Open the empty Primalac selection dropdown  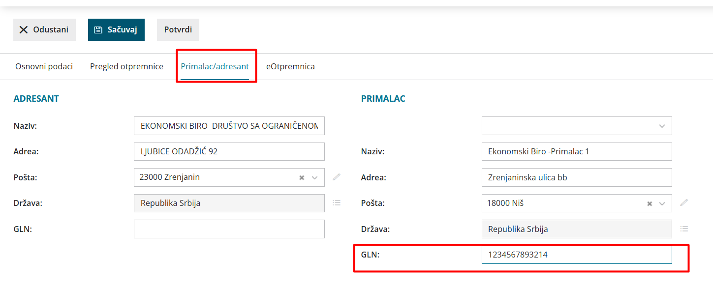577,126
